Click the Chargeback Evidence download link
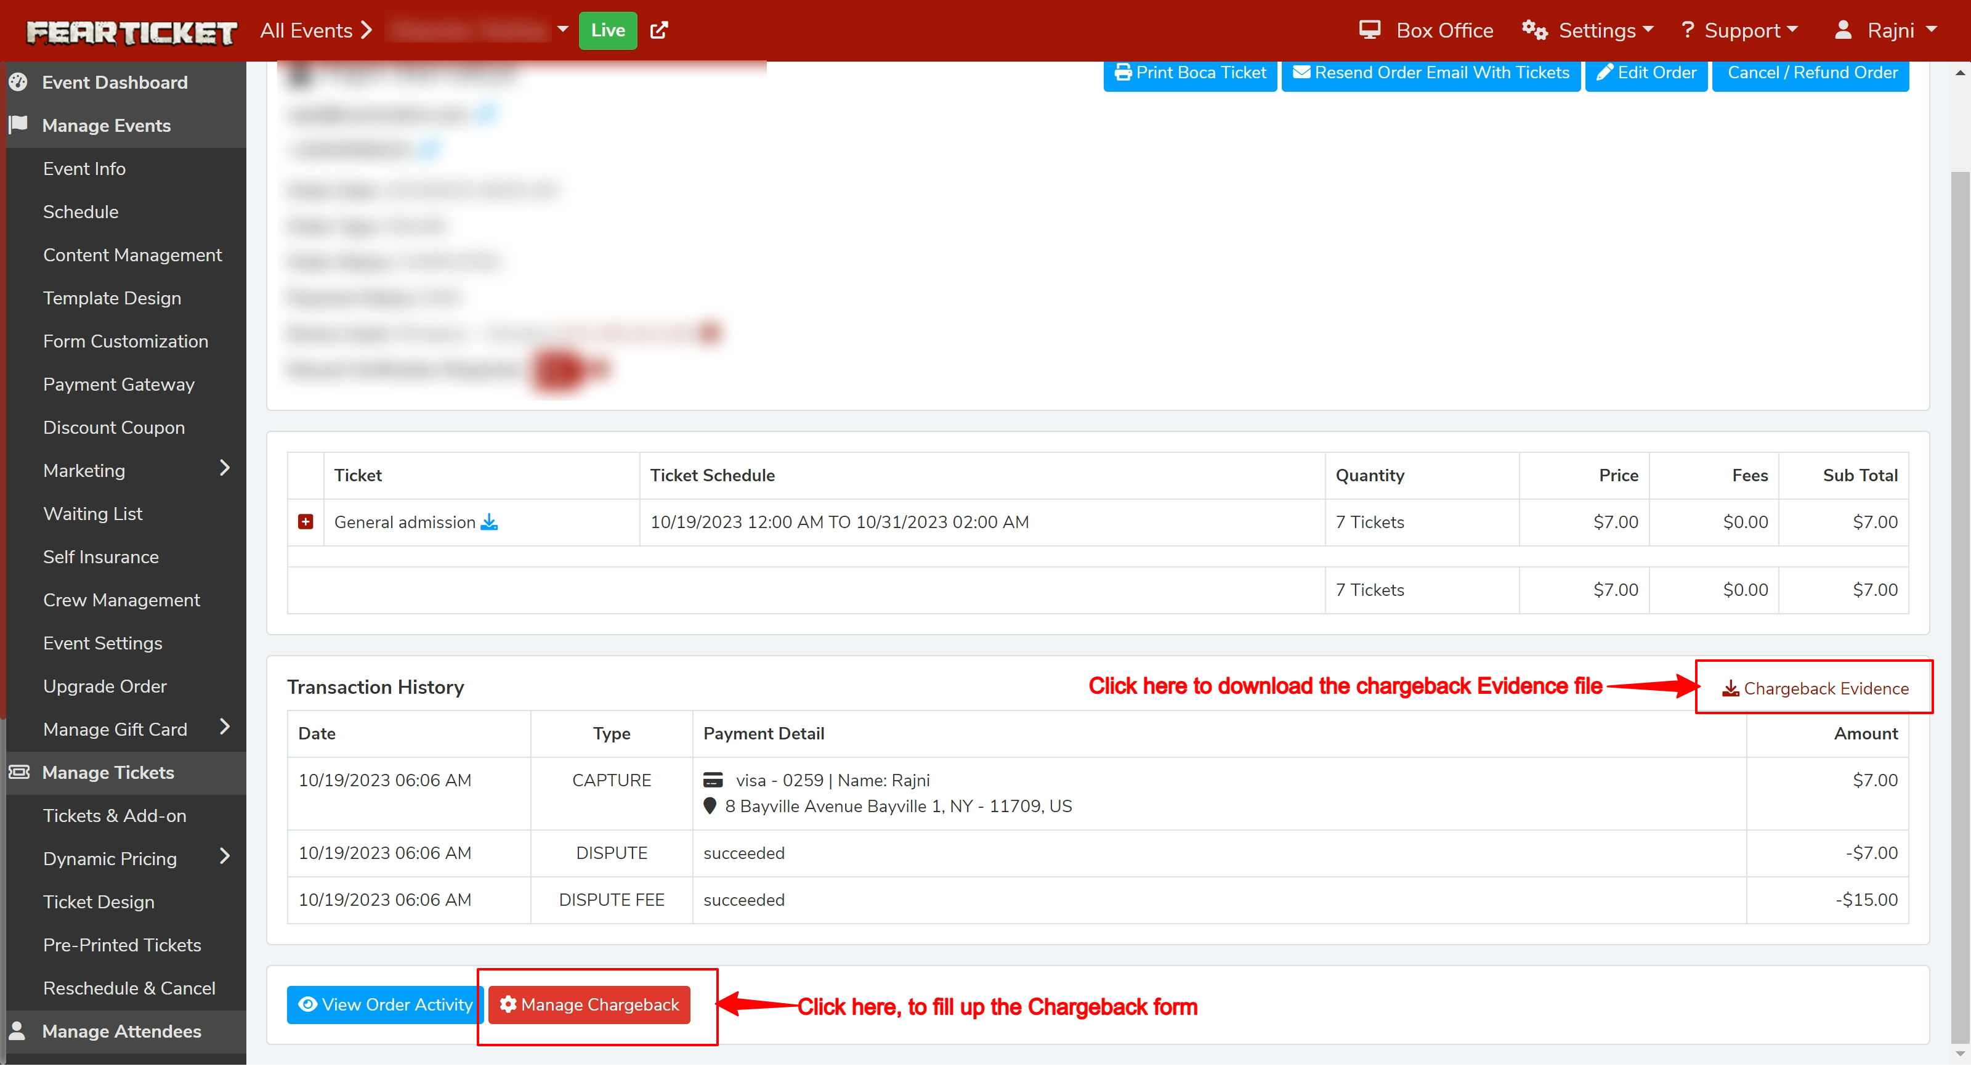This screenshot has height=1066, width=1971. [x=1815, y=689]
